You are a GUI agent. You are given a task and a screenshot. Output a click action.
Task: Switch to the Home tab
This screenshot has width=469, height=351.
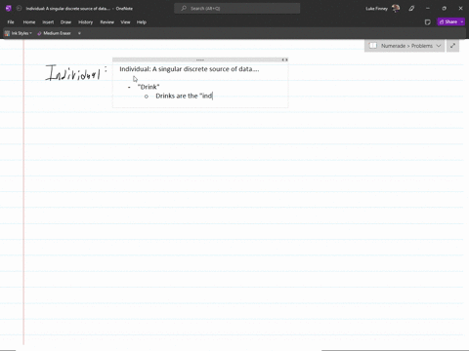(29, 22)
